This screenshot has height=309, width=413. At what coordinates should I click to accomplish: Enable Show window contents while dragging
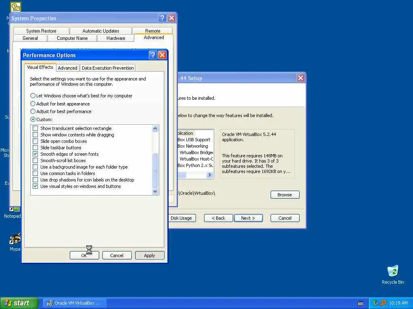(x=35, y=134)
